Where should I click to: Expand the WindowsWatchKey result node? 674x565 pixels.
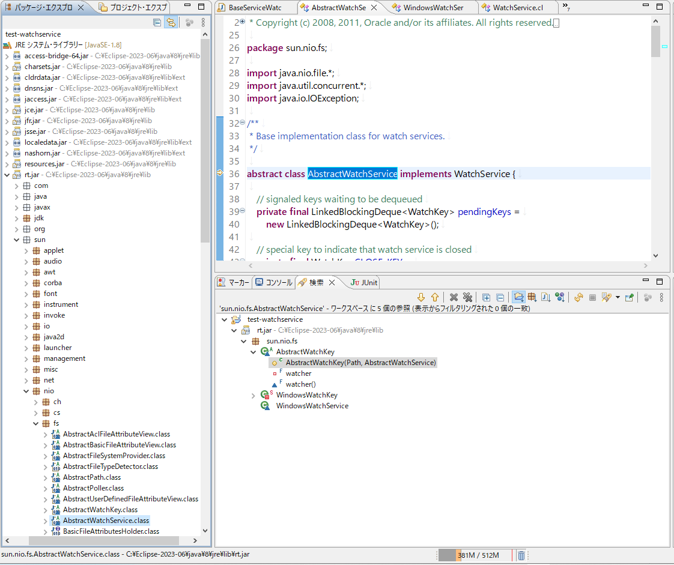[253, 394]
